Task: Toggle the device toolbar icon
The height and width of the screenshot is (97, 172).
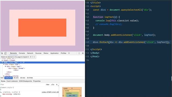Action: pos(5,53)
